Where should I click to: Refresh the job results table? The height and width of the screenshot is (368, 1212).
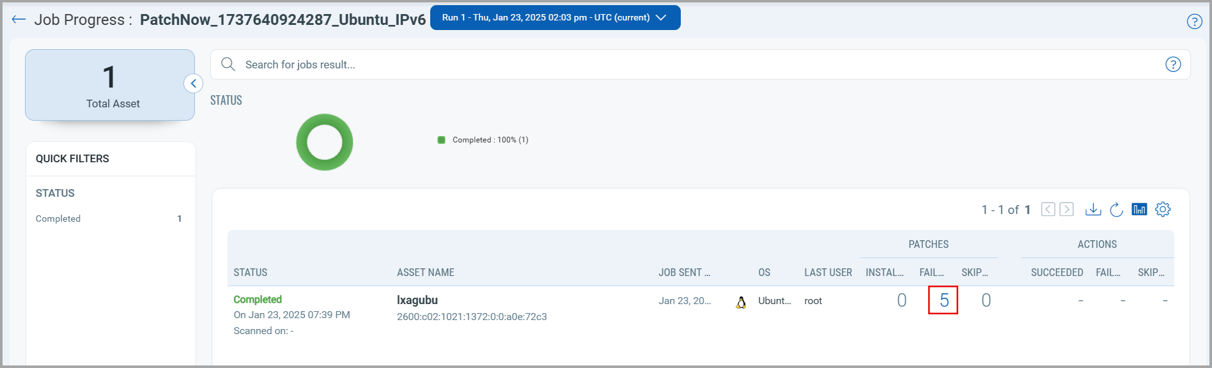pos(1116,210)
